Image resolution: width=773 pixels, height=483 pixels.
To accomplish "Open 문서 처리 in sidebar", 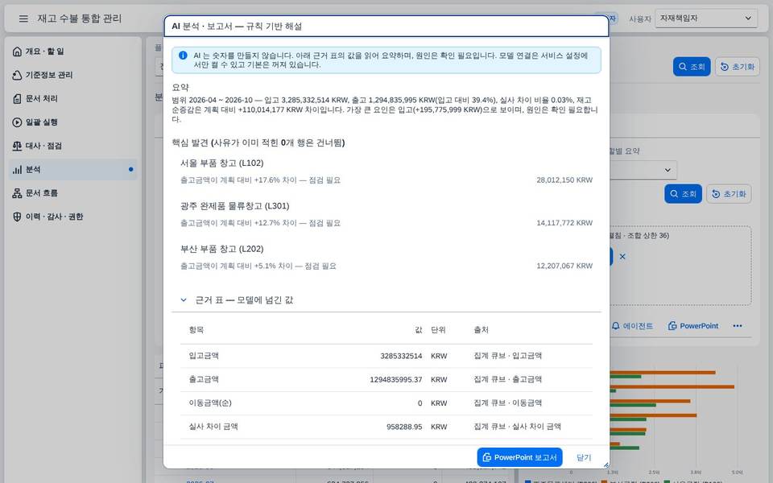I will [73, 98].
